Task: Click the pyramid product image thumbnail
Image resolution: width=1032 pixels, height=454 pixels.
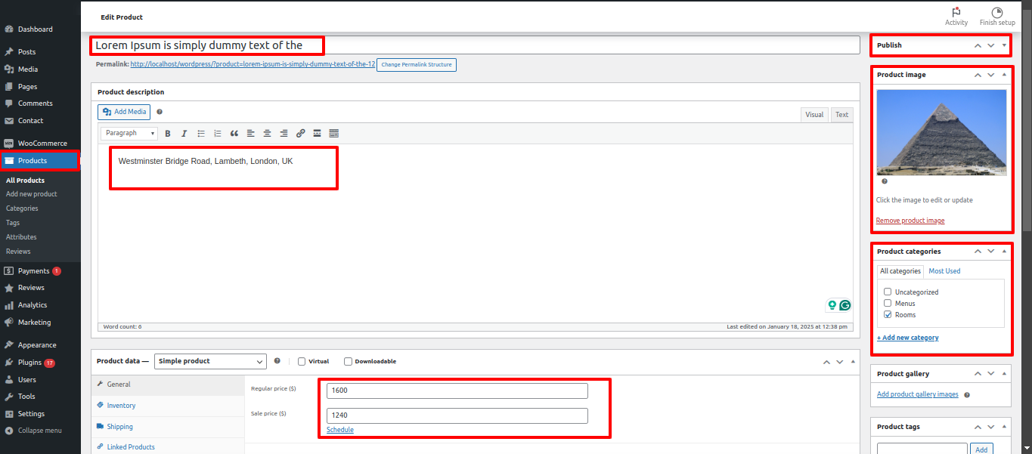Action: click(x=941, y=132)
